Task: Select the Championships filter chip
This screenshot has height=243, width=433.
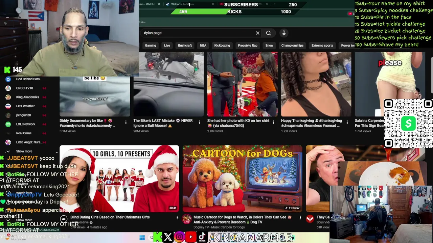Action: pos(292,45)
